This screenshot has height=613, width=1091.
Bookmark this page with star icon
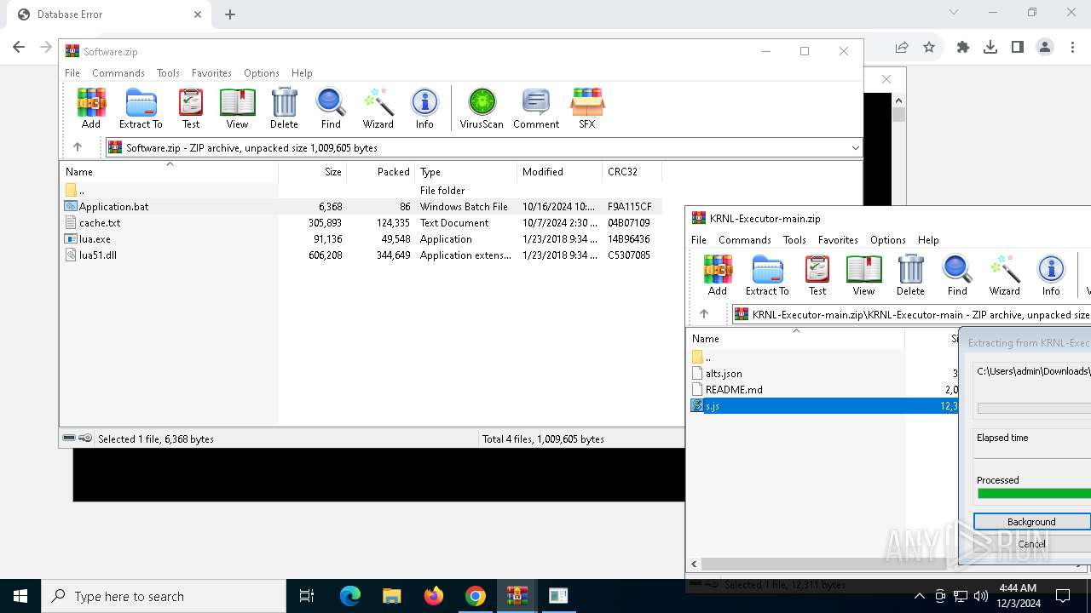coord(929,48)
